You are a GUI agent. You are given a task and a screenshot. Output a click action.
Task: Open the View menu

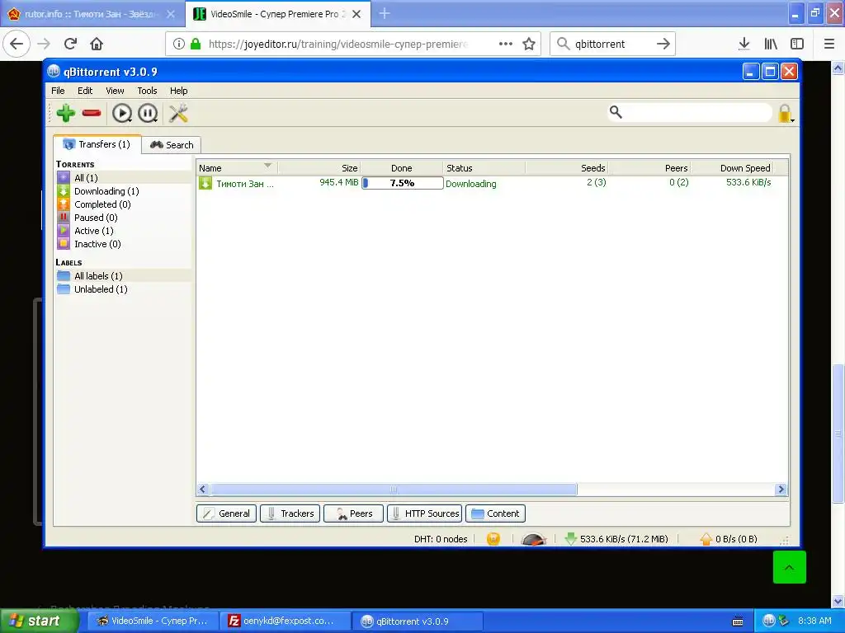pos(115,91)
